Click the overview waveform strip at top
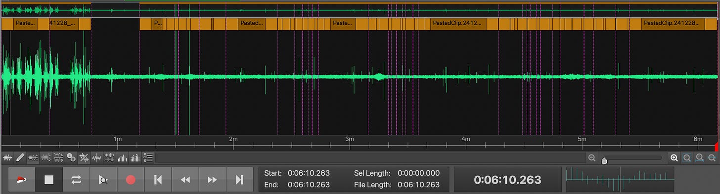This screenshot has width=720, height=194. (360, 10)
